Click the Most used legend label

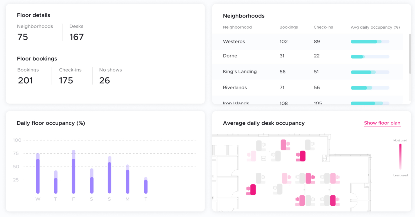[x=400, y=140]
